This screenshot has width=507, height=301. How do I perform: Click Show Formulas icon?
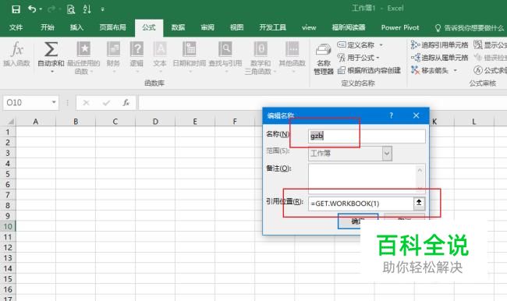[478, 44]
